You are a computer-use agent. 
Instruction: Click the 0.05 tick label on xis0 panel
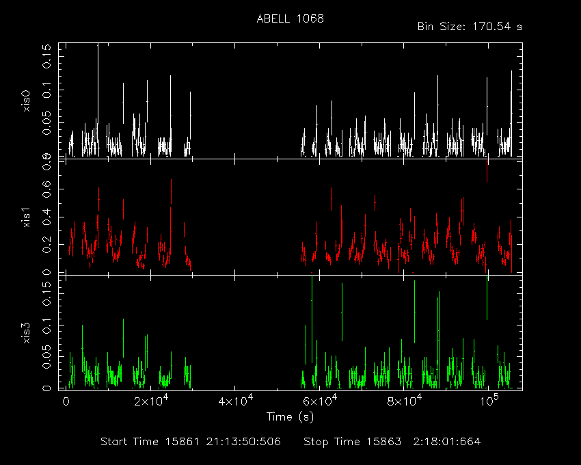[47, 122]
